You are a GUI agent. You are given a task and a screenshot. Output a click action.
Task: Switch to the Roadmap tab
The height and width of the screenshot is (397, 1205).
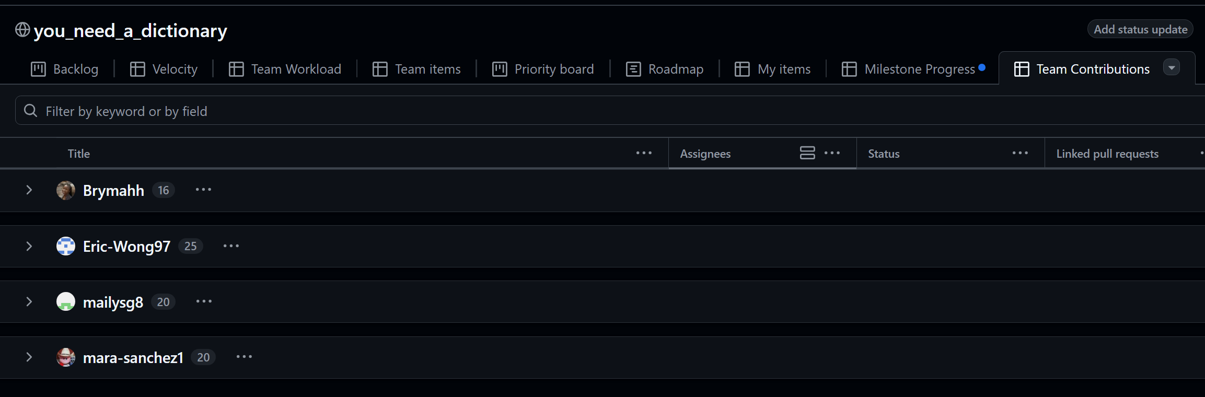(x=665, y=69)
